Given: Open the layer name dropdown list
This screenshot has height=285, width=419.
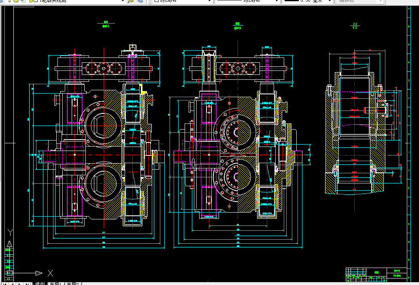Looking at the screenshot, I should 123,1.
